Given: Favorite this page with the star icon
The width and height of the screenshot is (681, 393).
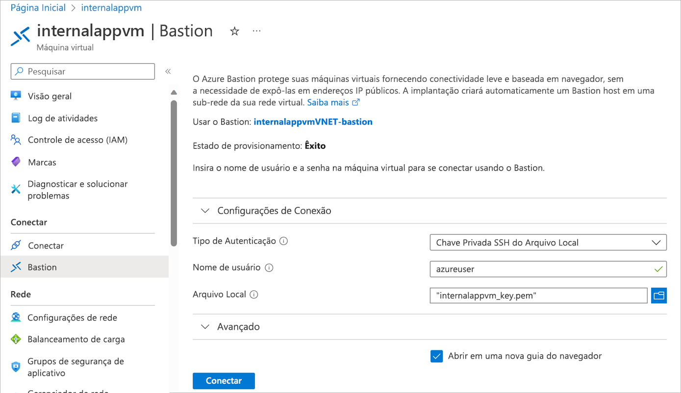Looking at the screenshot, I should click(234, 31).
